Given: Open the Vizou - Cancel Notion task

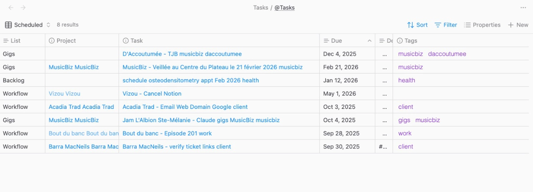Looking at the screenshot, I should coord(152,94).
